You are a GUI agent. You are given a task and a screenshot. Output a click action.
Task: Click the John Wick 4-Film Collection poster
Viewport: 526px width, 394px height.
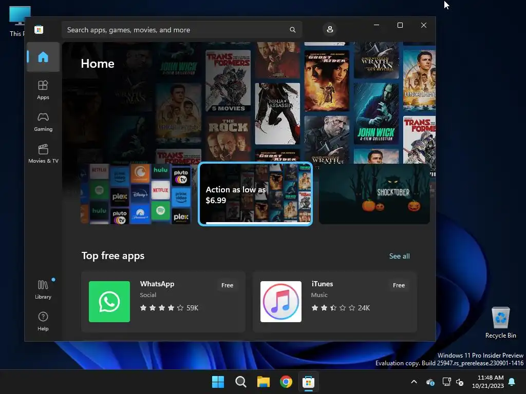click(x=376, y=113)
